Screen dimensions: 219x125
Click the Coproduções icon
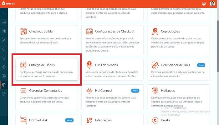coord(155,31)
